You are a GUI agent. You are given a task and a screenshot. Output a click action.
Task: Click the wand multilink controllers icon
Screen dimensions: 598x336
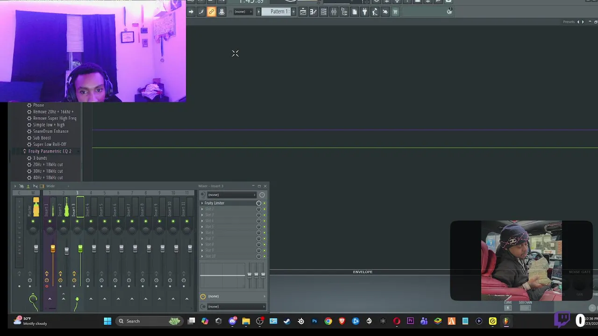tap(201, 12)
